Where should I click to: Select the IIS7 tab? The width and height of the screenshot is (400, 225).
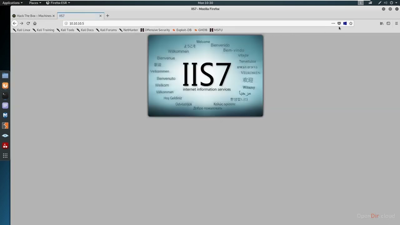tap(81, 16)
